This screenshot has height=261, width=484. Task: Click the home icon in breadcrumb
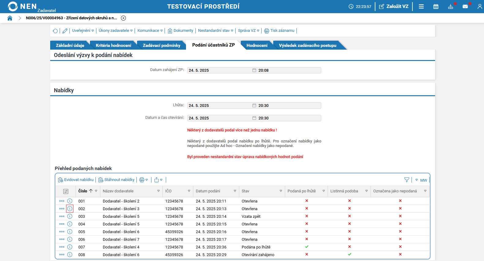(10, 18)
